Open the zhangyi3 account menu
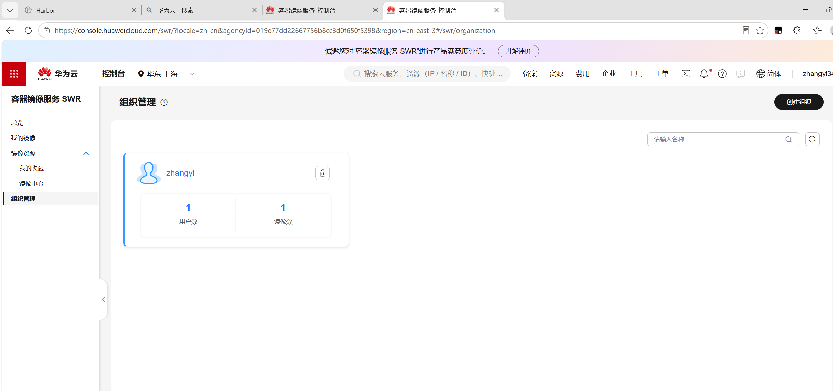Screen dimensions: 833x391 (x=817, y=74)
